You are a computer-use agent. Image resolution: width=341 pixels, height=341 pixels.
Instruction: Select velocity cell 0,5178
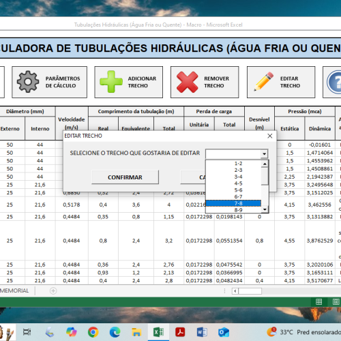coord(72,205)
